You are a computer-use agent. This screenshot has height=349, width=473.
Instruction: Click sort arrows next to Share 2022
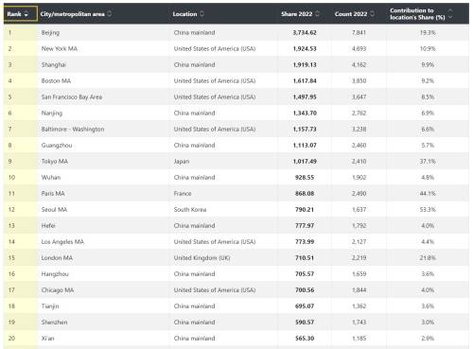(x=317, y=14)
